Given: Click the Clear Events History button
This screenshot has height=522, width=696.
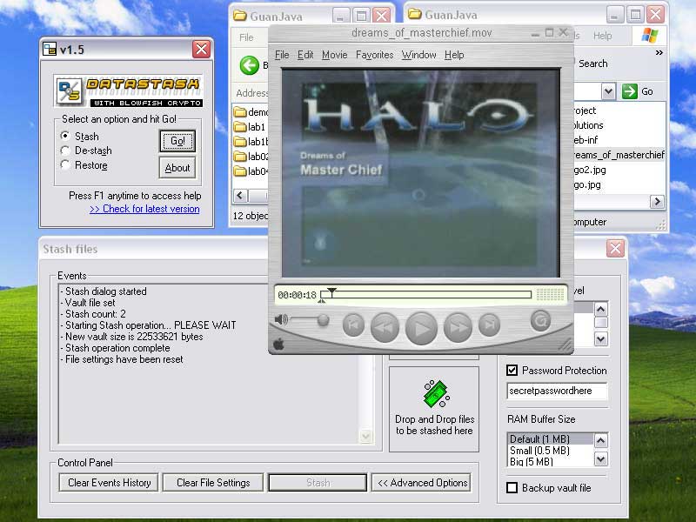Looking at the screenshot, I should pyautogui.click(x=110, y=483).
